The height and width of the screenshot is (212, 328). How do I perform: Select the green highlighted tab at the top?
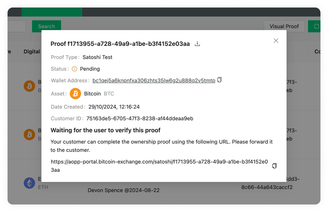click(x=52, y=12)
